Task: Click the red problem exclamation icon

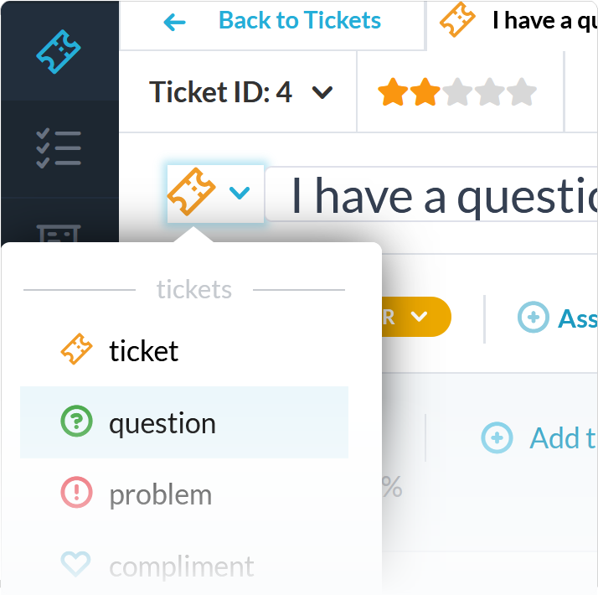Action: (76, 492)
